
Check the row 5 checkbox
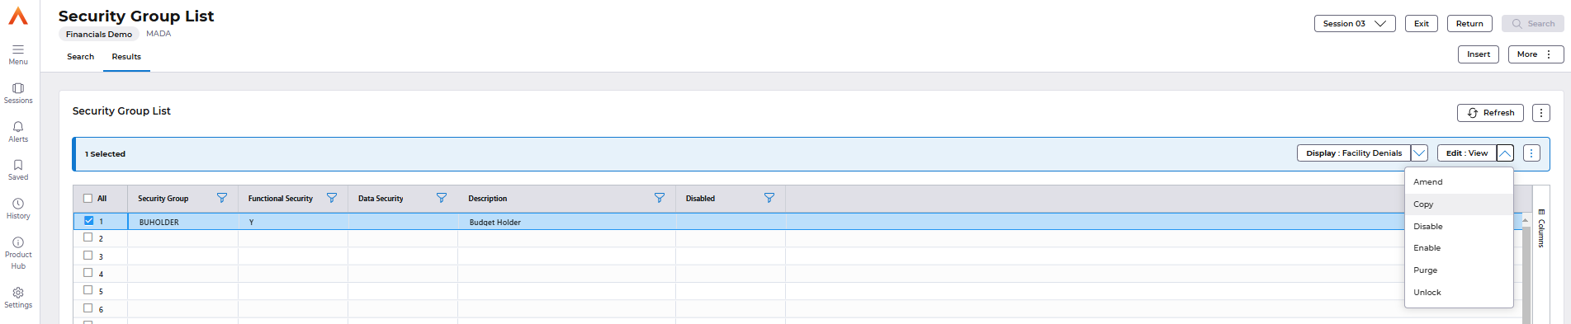pos(88,290)
